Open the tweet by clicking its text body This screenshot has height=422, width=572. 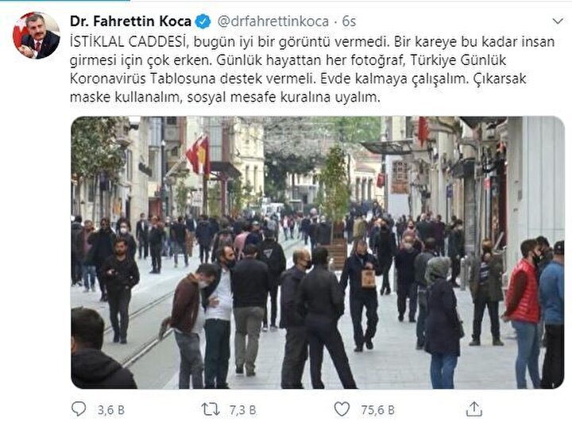point(312,69)
